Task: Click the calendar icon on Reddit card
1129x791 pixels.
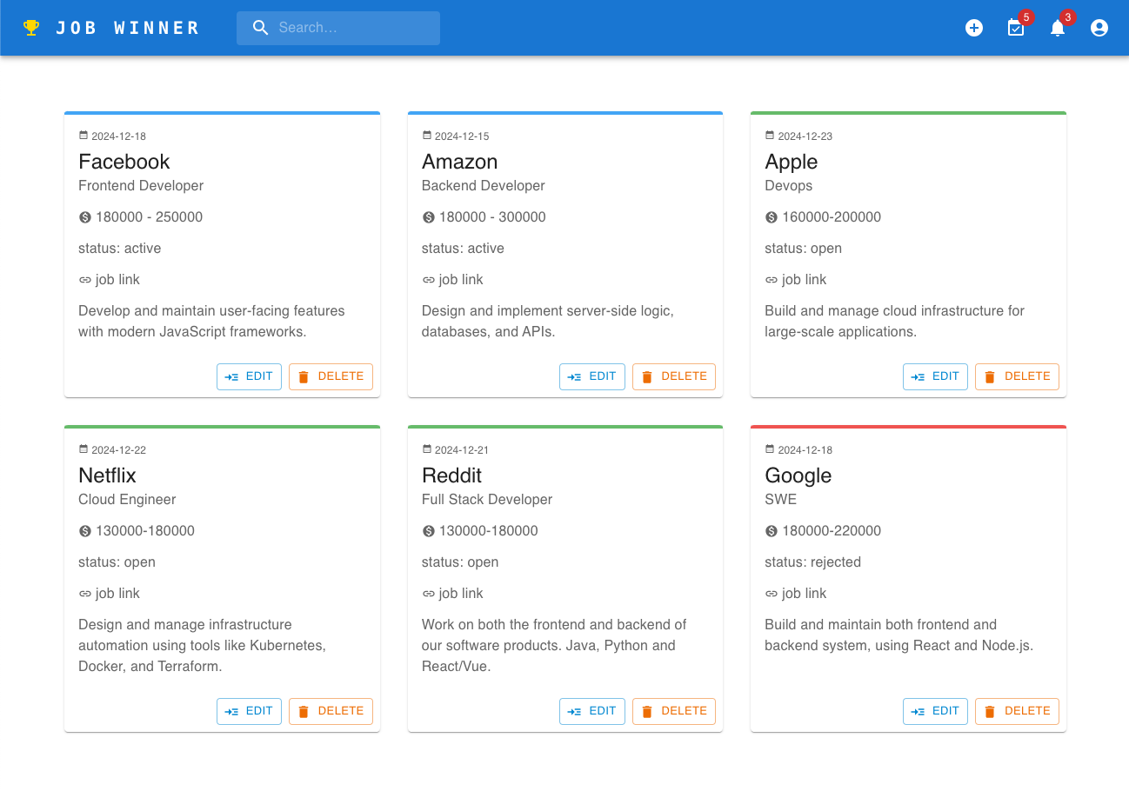Action: (x=427, y=449)
